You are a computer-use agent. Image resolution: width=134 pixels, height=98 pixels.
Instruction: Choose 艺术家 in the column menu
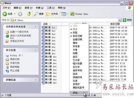point(79,60)
